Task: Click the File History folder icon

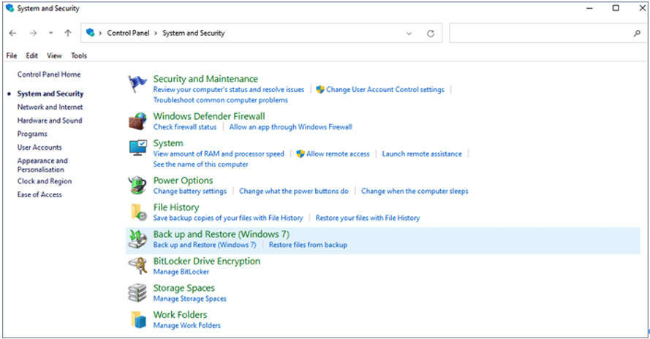Action: (137, 212)
